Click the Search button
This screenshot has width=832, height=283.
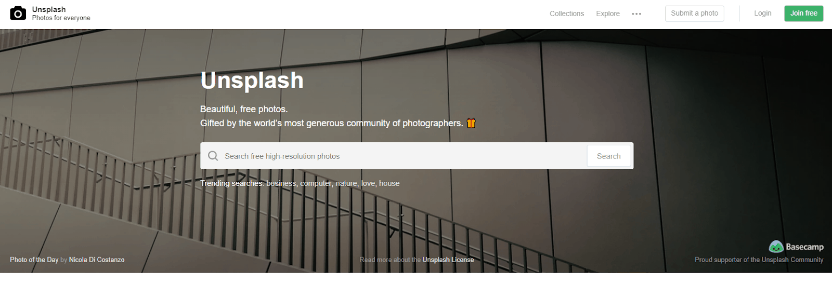[609, 156]
